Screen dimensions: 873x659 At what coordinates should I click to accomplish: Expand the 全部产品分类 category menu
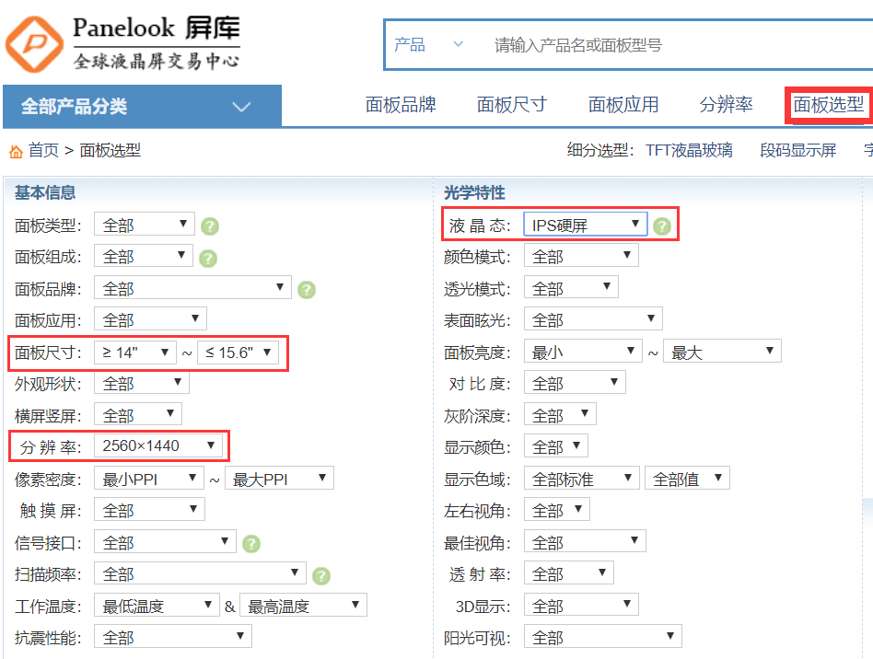click(x=140, y=107)
